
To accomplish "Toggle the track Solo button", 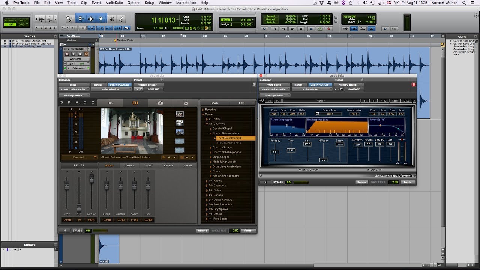I will click(x=80, y=54).
